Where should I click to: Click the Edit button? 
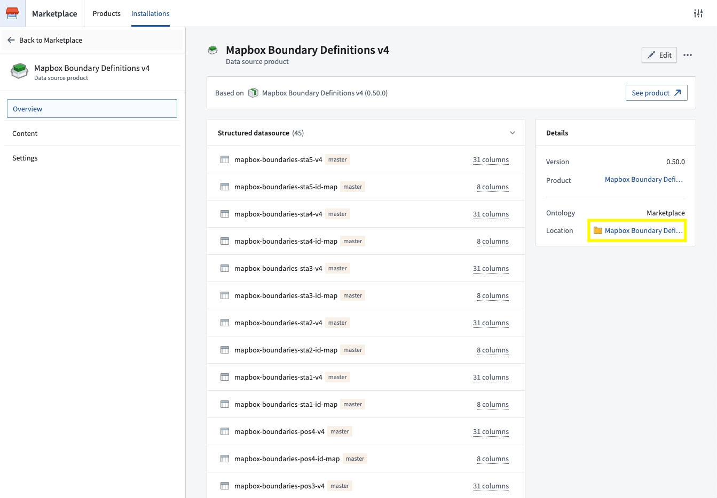pyautogui.click(x=659, y=55)
